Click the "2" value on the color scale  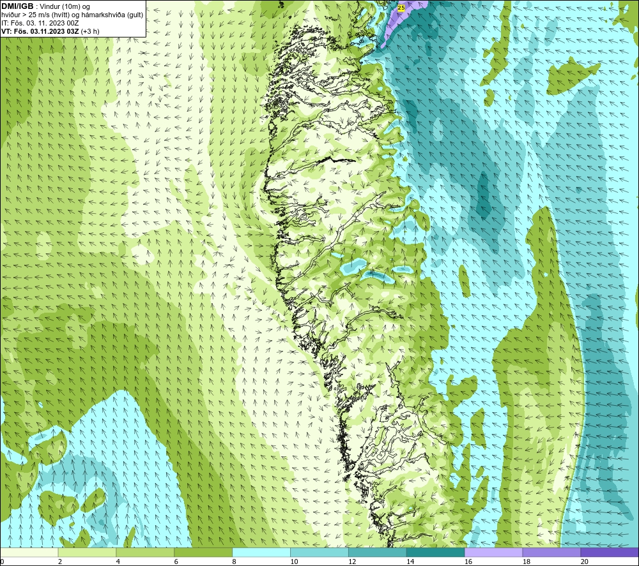[60, 562]
